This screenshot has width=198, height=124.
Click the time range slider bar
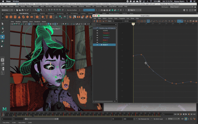click(42, 119)
